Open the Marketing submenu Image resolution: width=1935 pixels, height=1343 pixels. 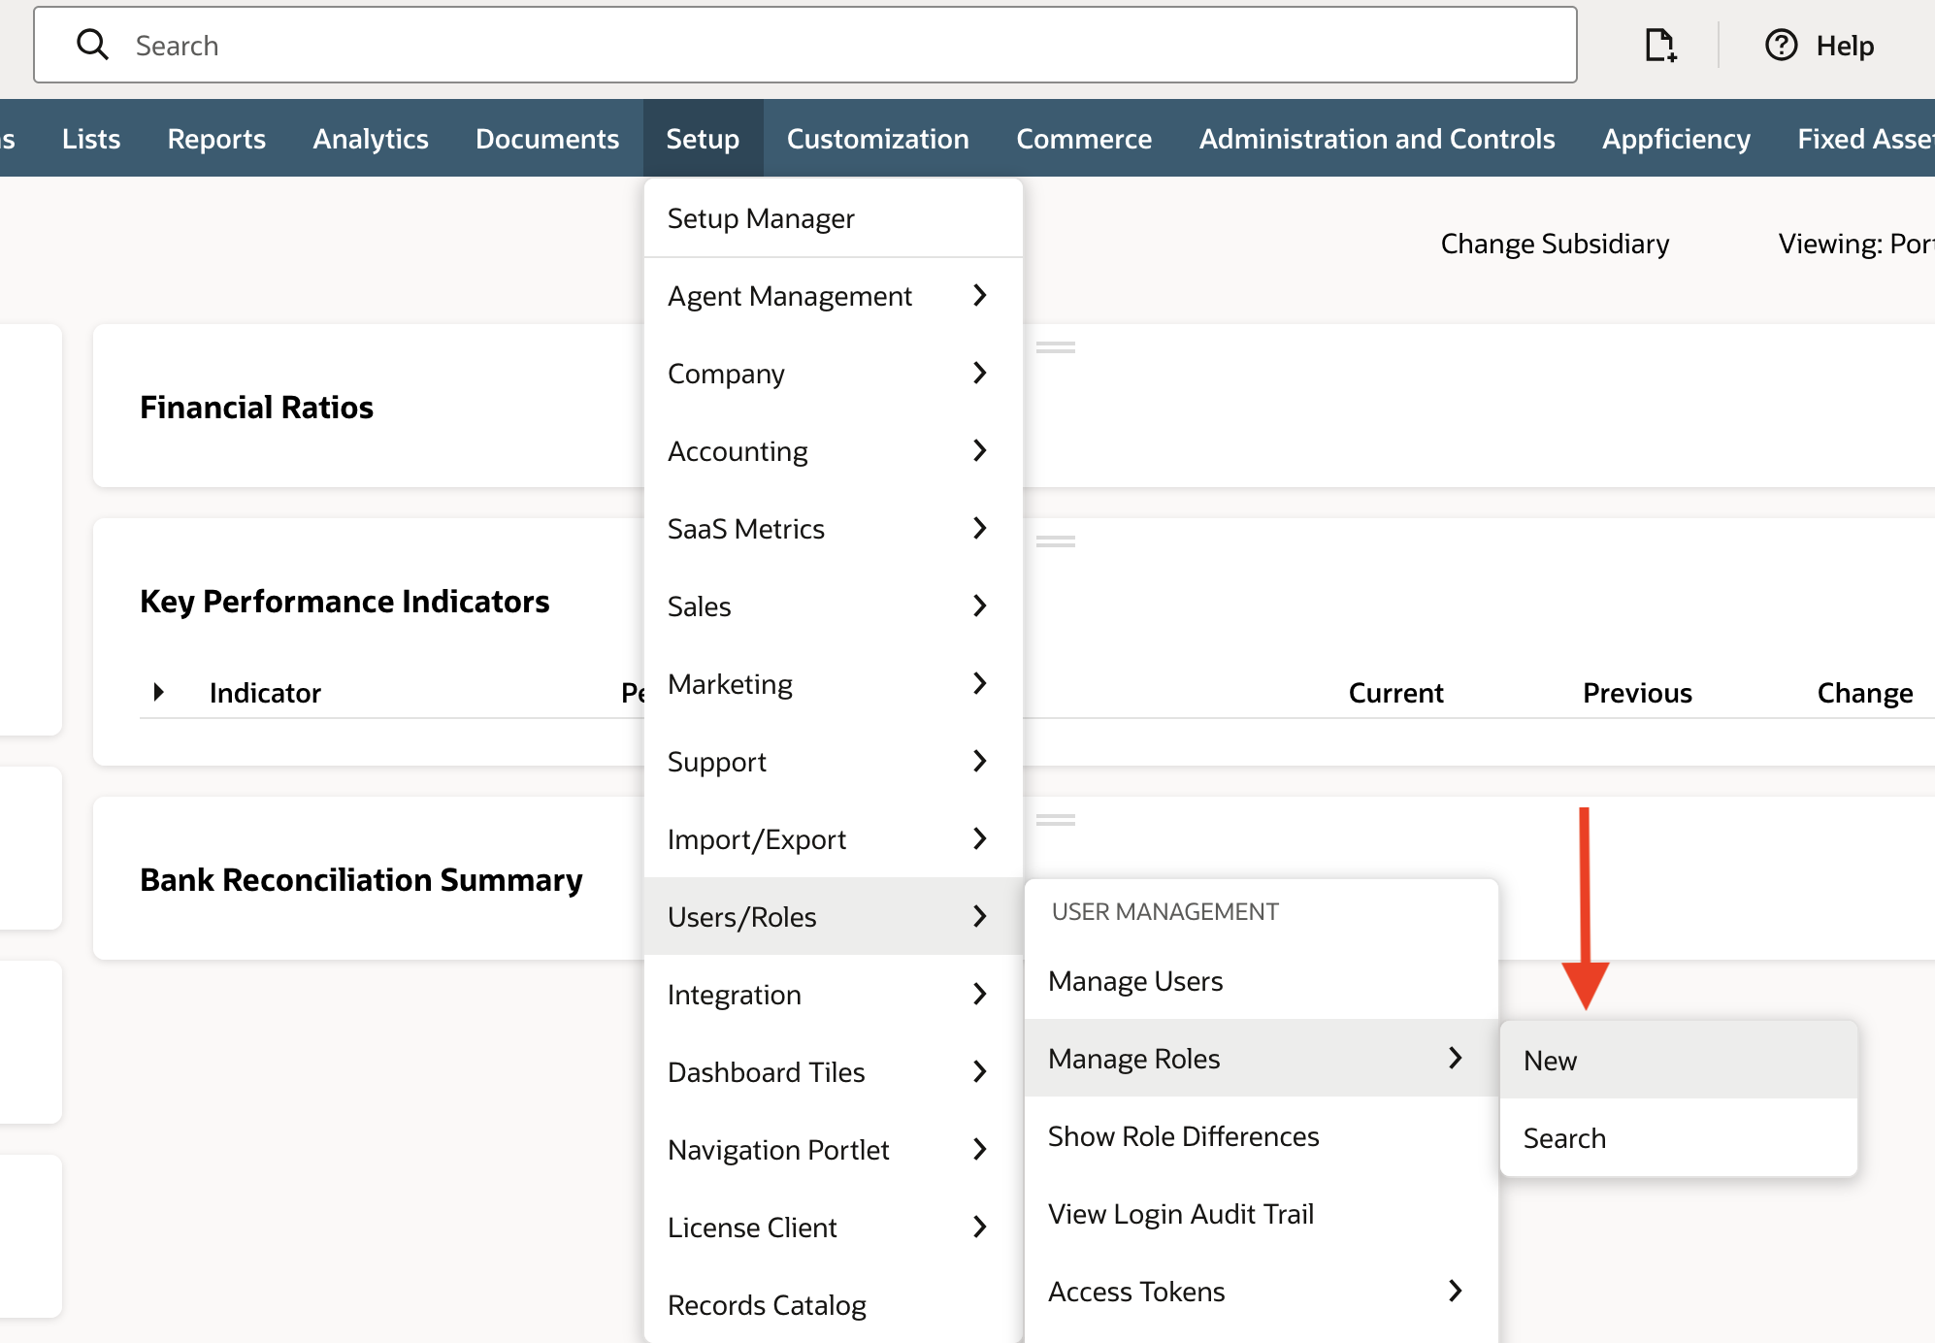click(x=834, y=684)
